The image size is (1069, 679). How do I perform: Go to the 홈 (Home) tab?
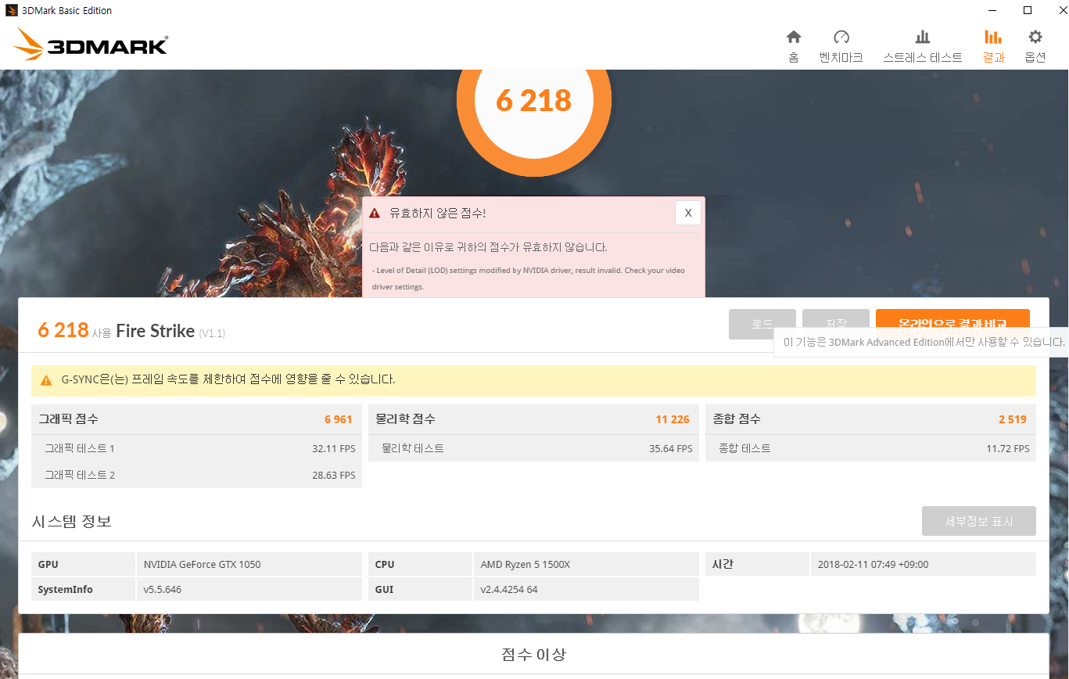click(794, 46)
